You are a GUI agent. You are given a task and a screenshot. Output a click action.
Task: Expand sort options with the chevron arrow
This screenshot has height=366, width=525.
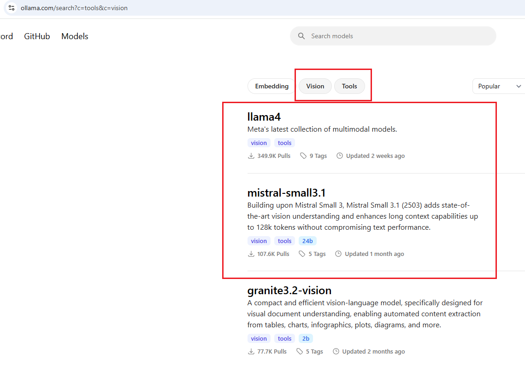click(x=519, y=86)
